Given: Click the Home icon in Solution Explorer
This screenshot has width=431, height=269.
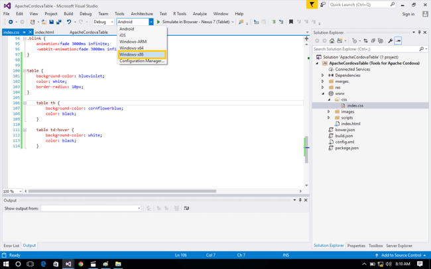Looking at the screenshot, I should 332,40.
